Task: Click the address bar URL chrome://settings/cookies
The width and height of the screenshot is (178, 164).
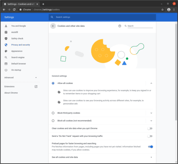Action: pos(47,9)
